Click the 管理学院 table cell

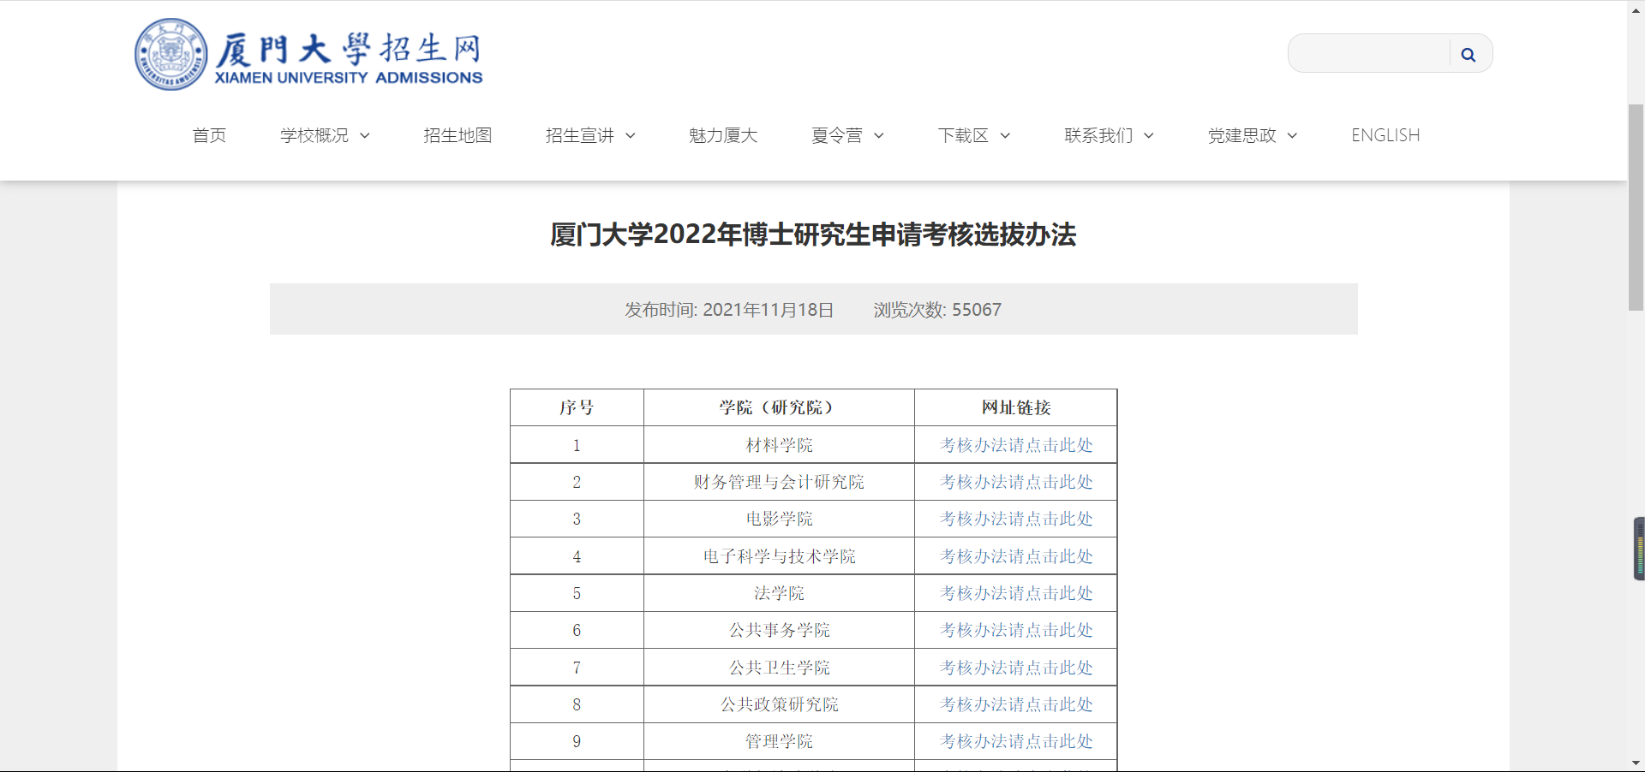pyautogui.click(x=779, y=741)
